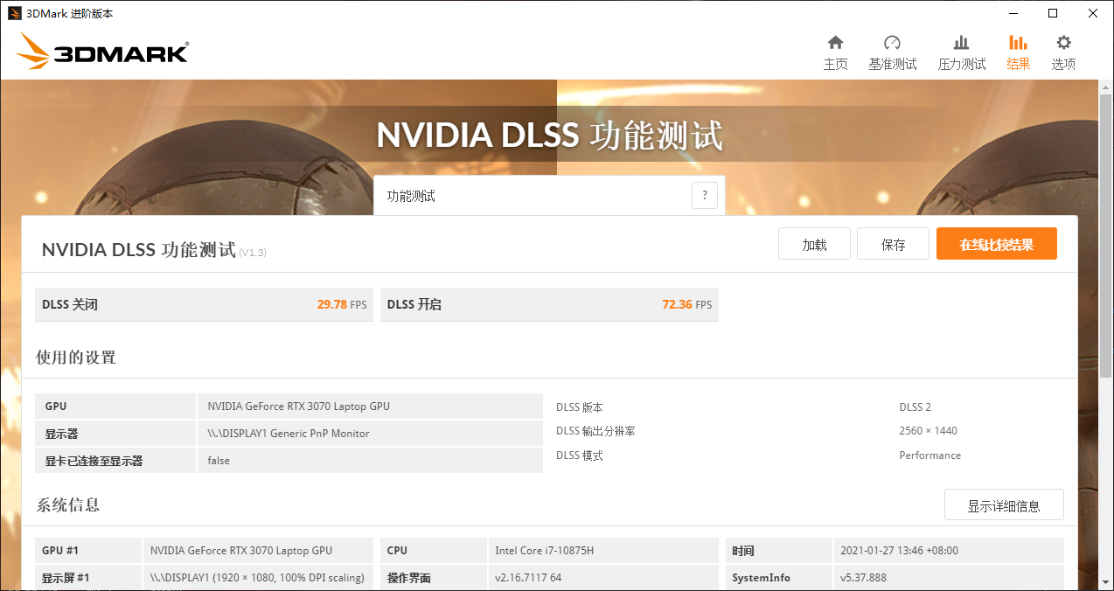Click the 加载 load button
Screen dimensions: 1114x591
tap(814, 244)
